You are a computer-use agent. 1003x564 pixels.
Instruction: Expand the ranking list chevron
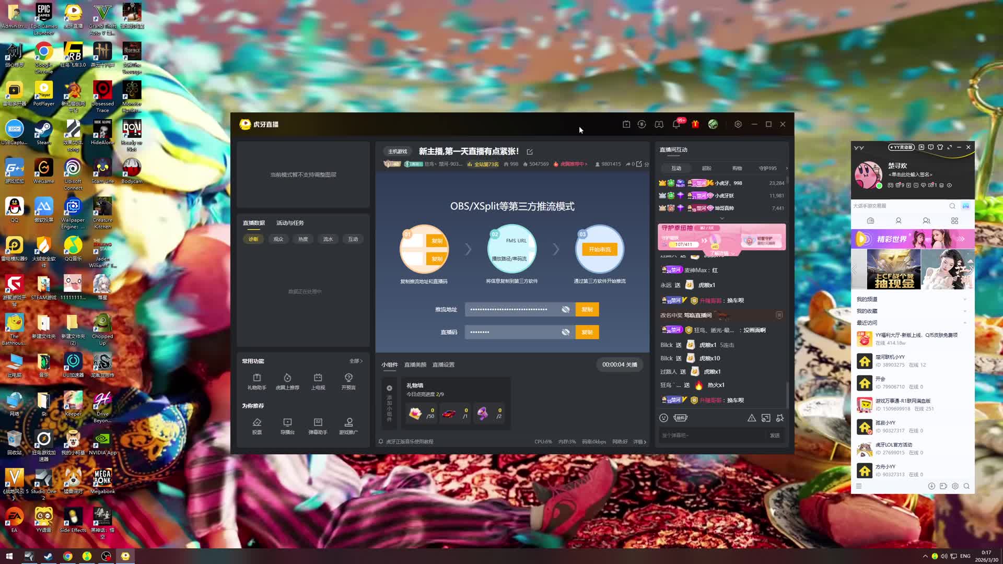[722, 218]
